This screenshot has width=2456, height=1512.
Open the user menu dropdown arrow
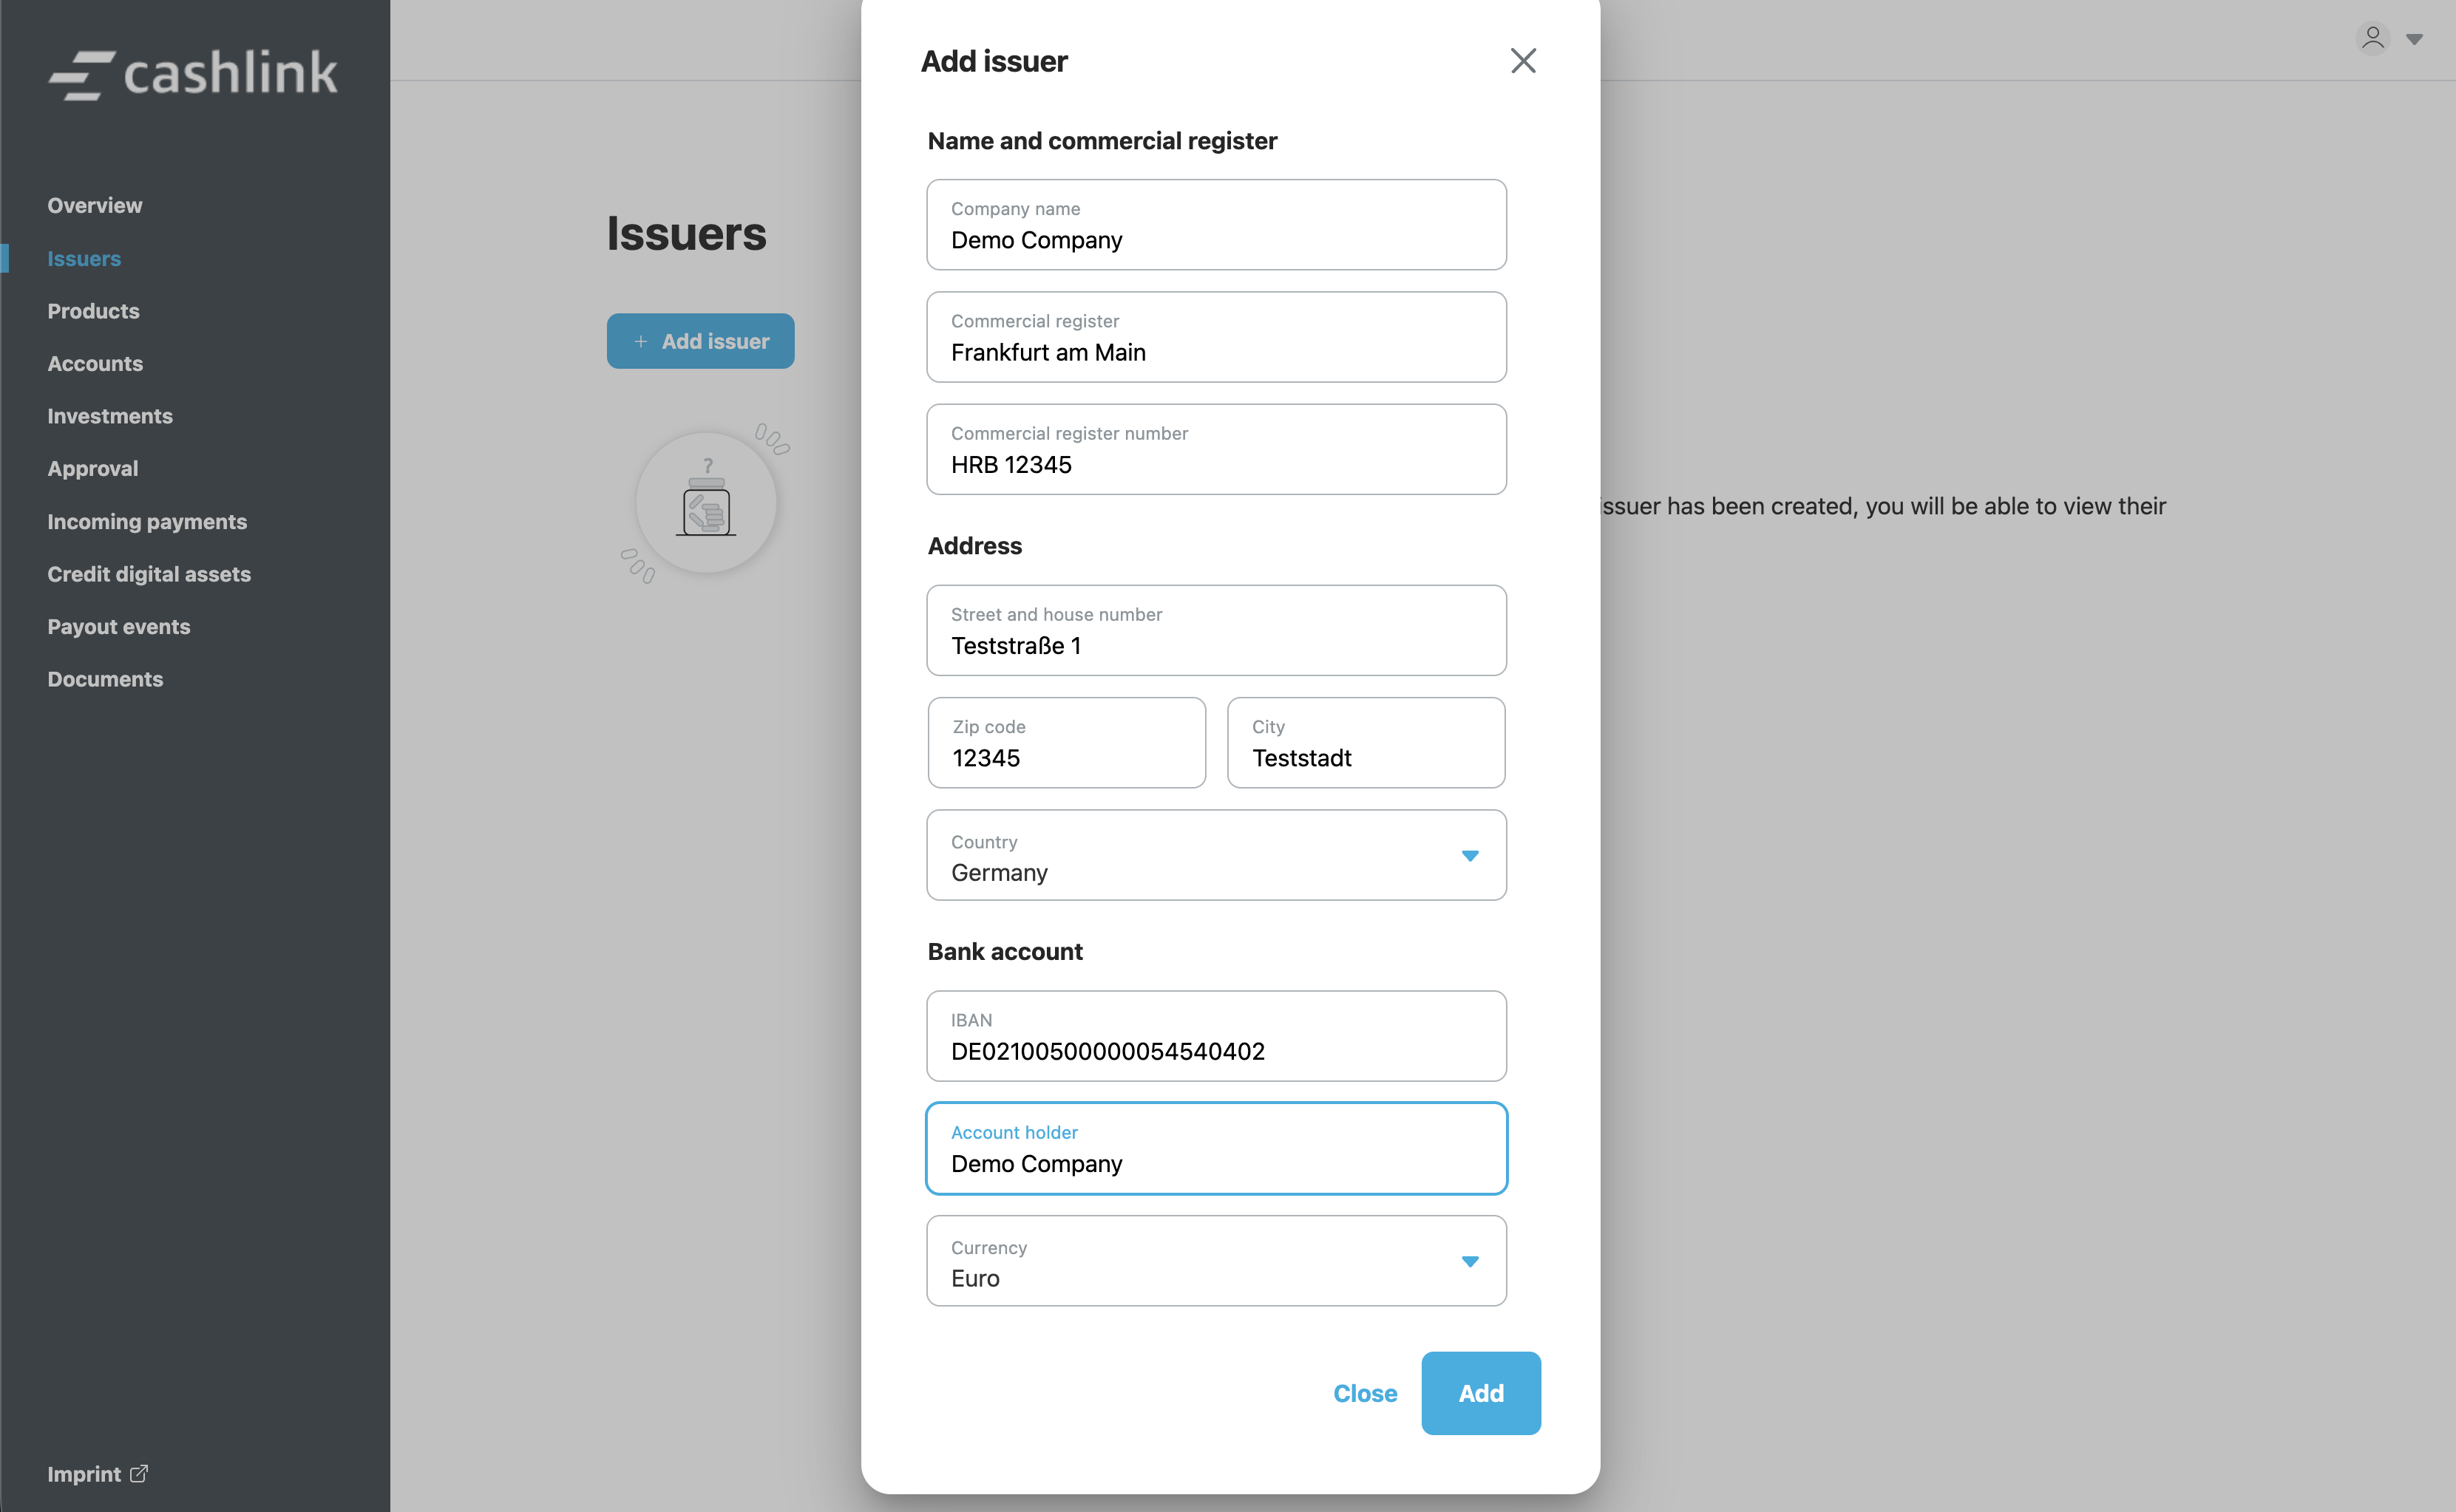tap(2414, 40)
